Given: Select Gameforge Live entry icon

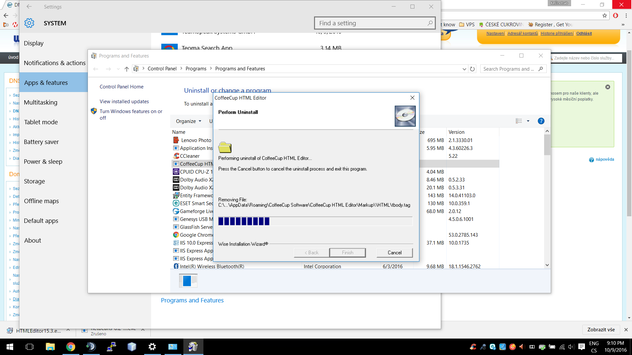Looking at the screenshot, I should pos(176,211).
